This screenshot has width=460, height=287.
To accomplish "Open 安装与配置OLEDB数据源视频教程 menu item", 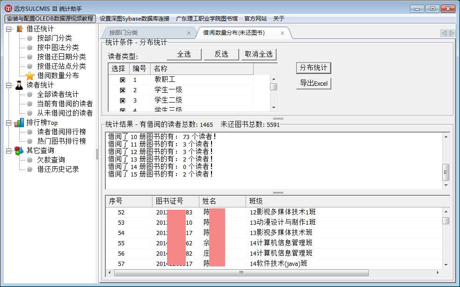I will (50, 18).
